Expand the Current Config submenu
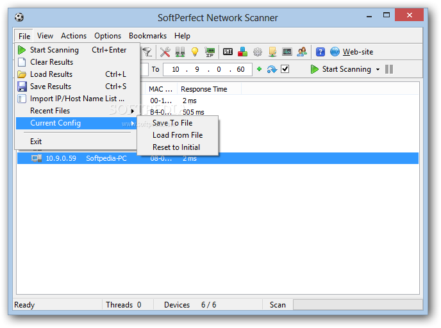Image resolution: width=441 pixels, height=328 pixels. click(76, 123)
